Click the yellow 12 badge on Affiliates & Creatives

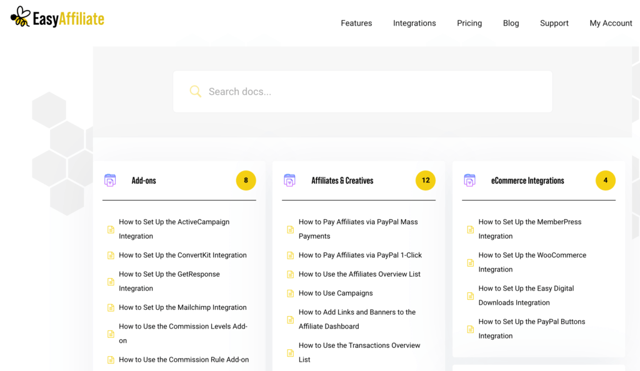click(x=426, y=181)
